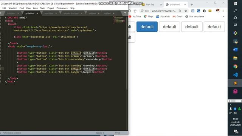
Task: Open Sublime Goto menu
Action: [x=35, y=8]
